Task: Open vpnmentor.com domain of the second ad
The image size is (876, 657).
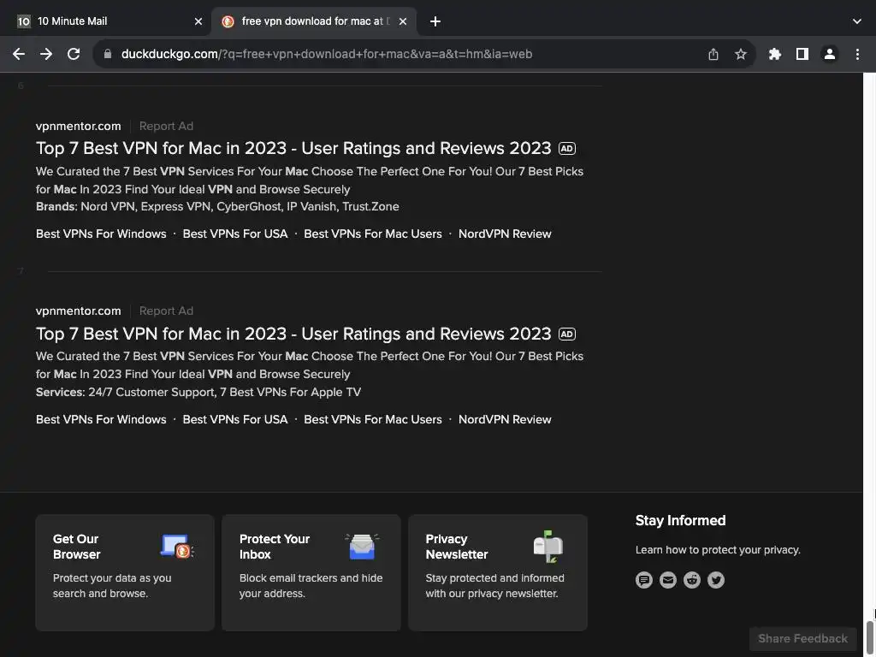Action: pyautogui.click(x=78, y=311)
